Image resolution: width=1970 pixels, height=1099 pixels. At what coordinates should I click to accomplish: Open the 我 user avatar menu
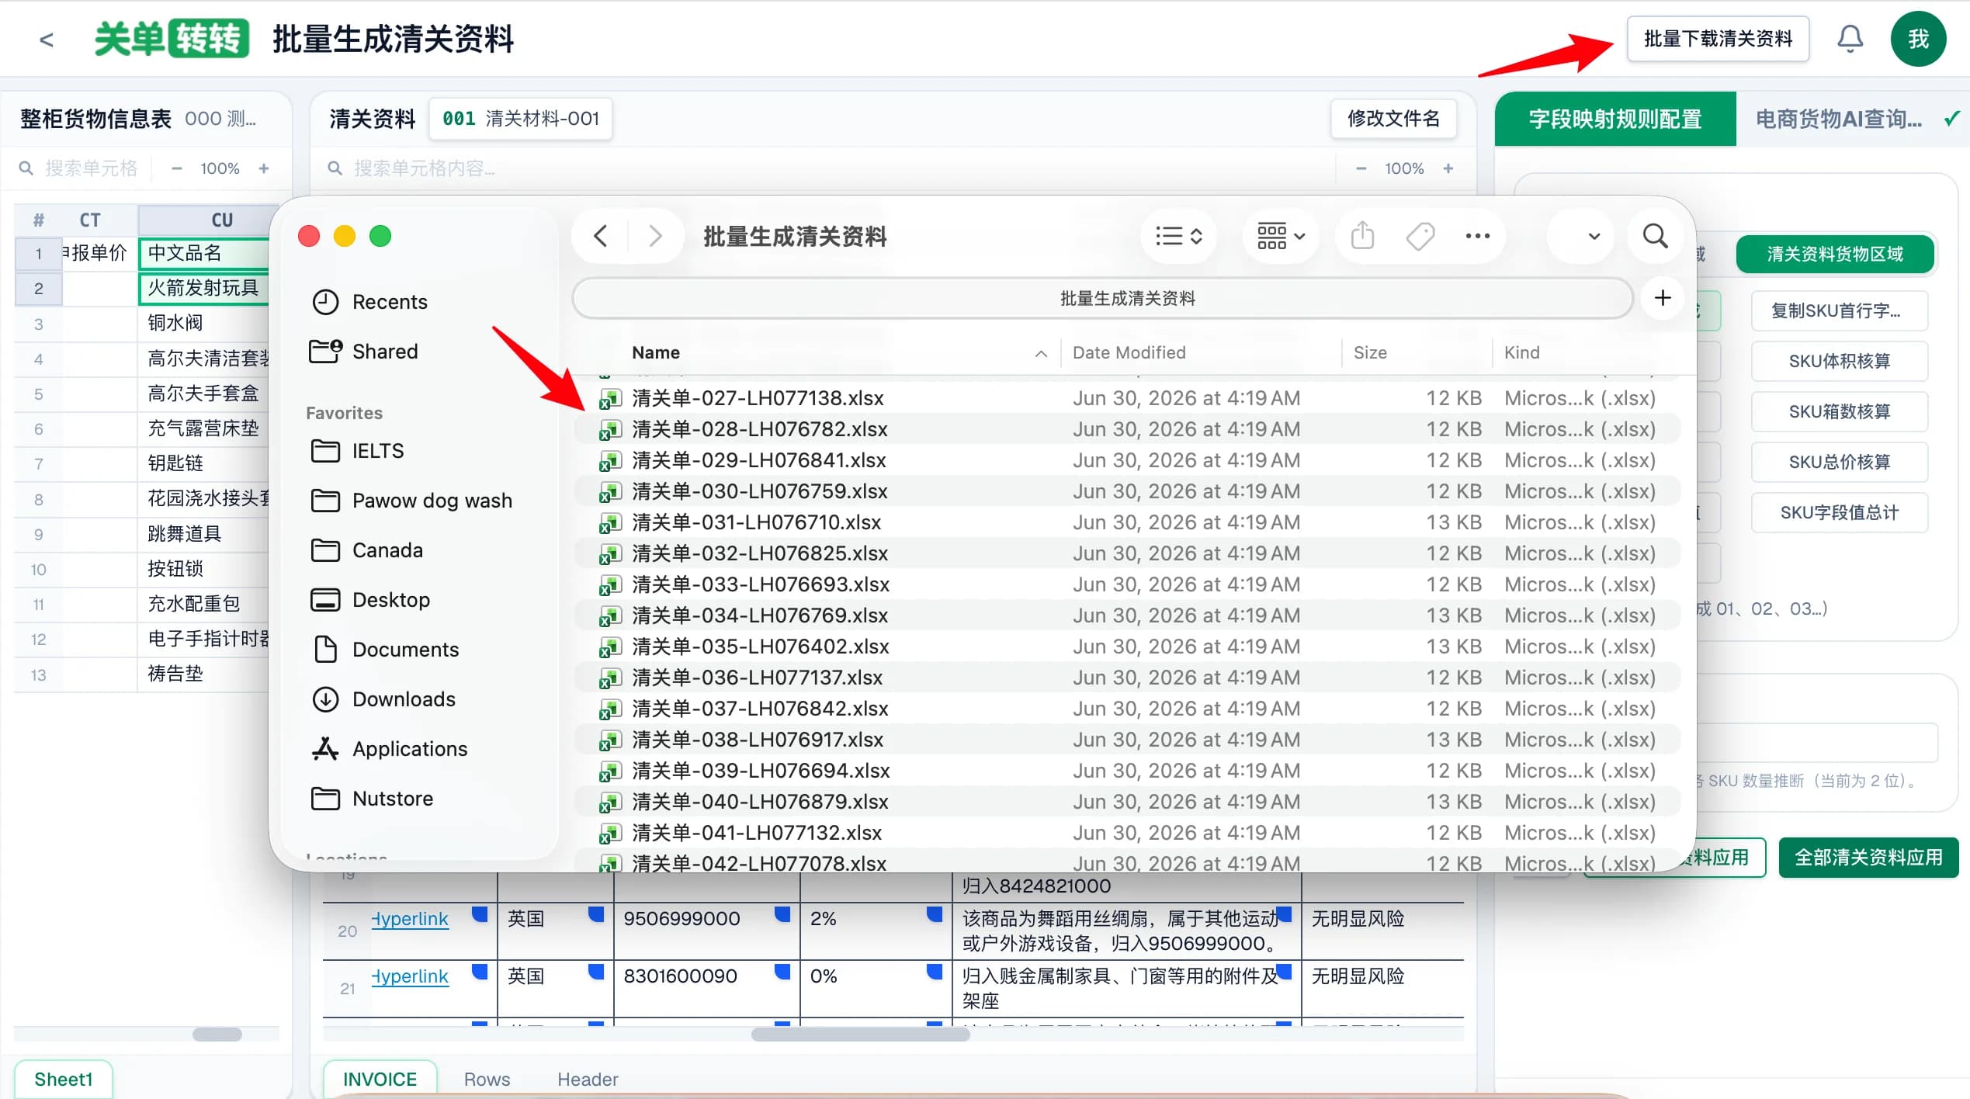1918,39
